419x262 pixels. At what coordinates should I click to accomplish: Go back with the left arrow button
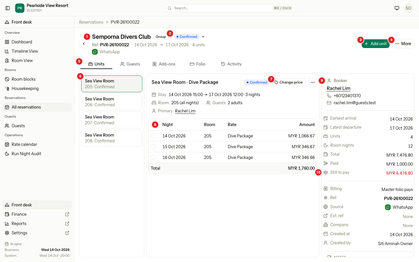(84, 44)
